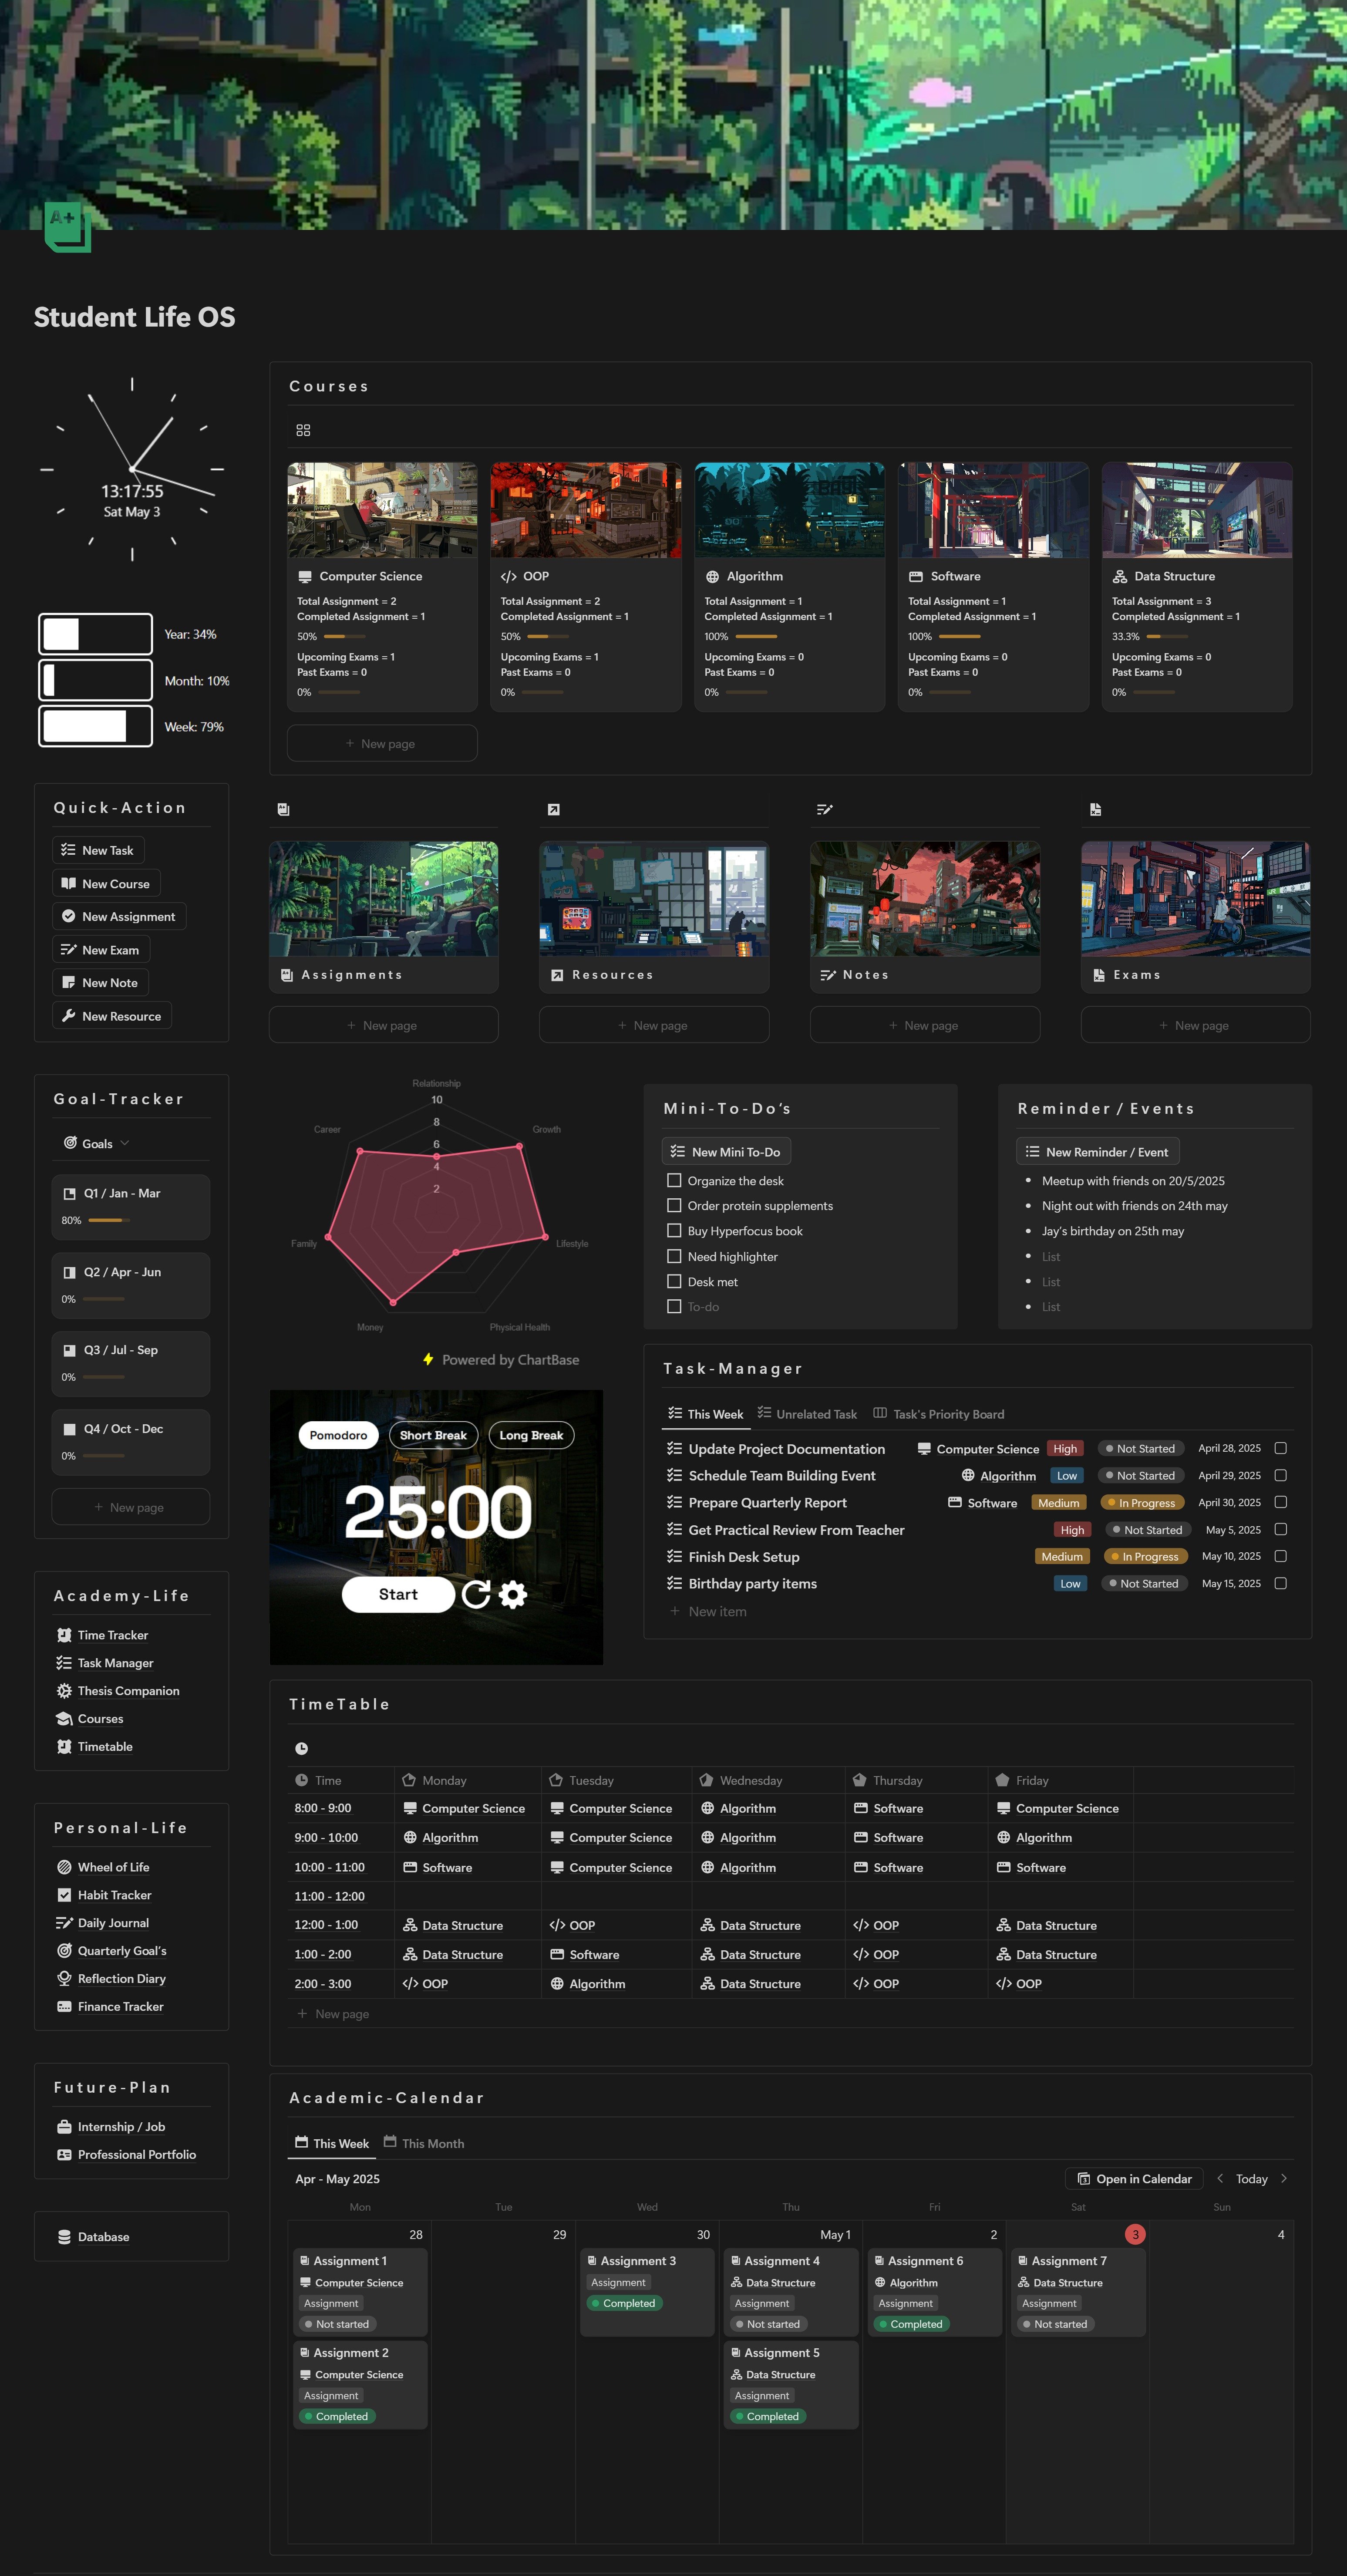The height and width of the screenshot is (2576, 1347).
Task: Go to next week in calendar
Action: coord(1284,2178)
